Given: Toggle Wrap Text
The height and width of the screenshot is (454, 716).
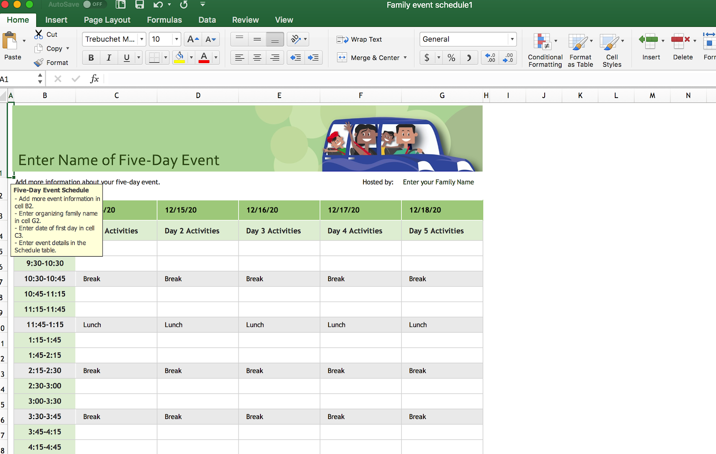Looking at the screenshot, I should [359, 39].
